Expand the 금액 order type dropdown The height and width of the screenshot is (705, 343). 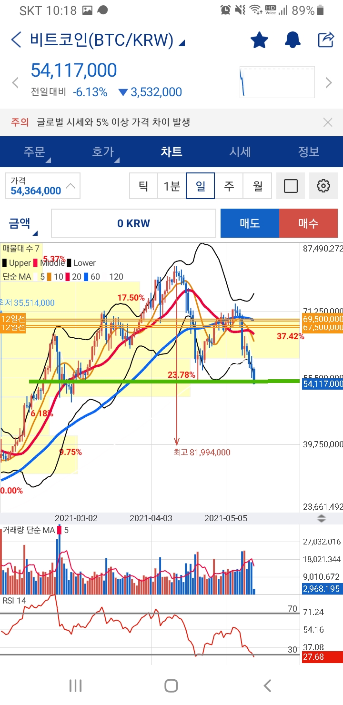tap(23, 224)
